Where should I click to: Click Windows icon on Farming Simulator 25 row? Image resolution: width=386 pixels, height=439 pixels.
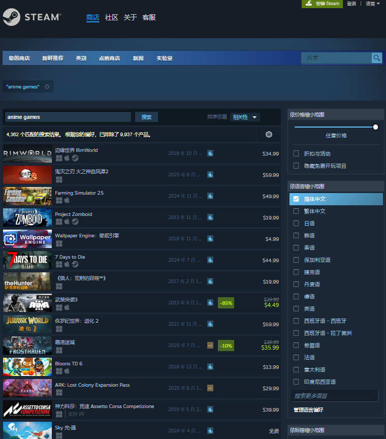coord(59,201)
